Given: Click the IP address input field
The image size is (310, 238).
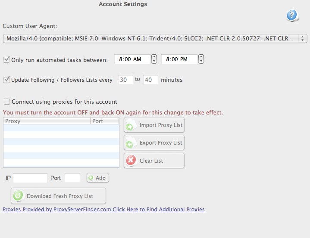Looking at the screenshot, I should [30, 178].
